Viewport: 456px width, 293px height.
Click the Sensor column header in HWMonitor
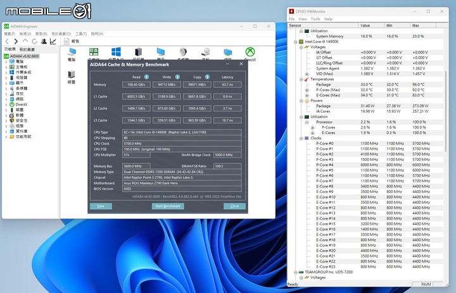[323, 25]
